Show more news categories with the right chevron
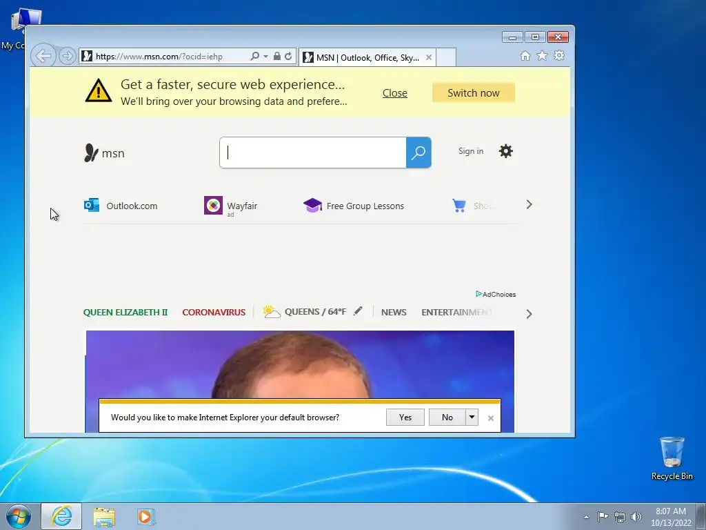706x530 pixels. [529, 314]
